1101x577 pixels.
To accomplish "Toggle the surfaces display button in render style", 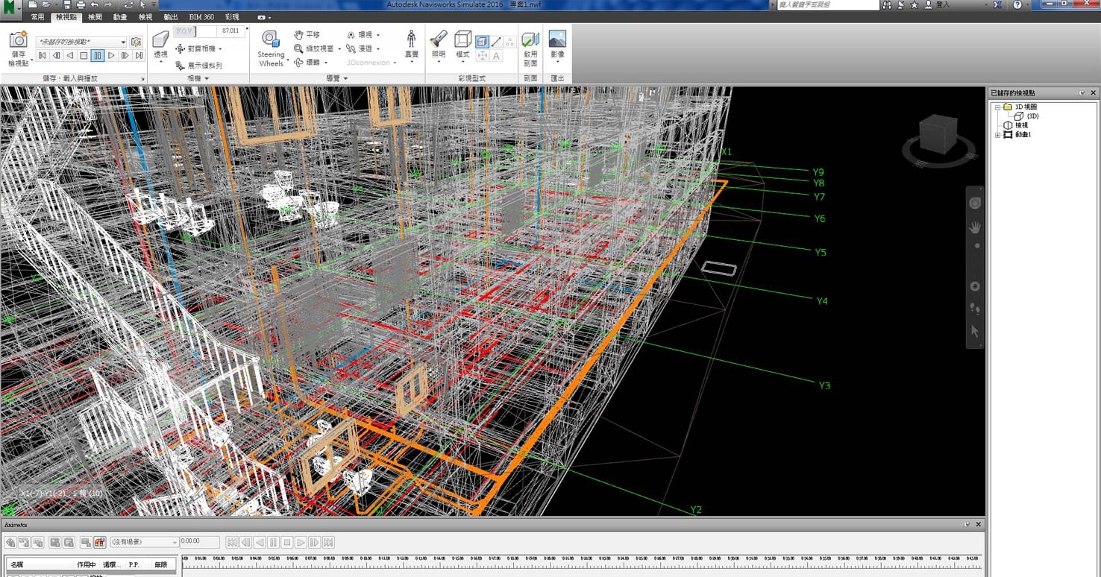I will (x=482, y=42).
